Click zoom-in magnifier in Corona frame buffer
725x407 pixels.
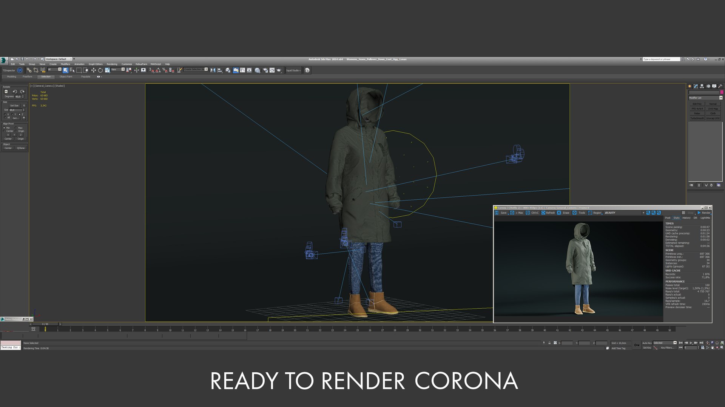pyautogui.click(x=648, y=213)
